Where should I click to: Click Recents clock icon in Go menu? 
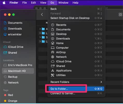tap(53, 25)
